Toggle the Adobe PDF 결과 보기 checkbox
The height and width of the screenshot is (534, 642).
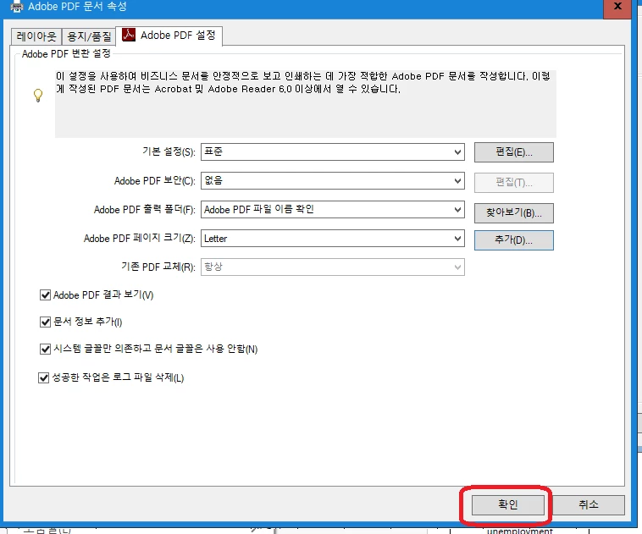point(45,295)
